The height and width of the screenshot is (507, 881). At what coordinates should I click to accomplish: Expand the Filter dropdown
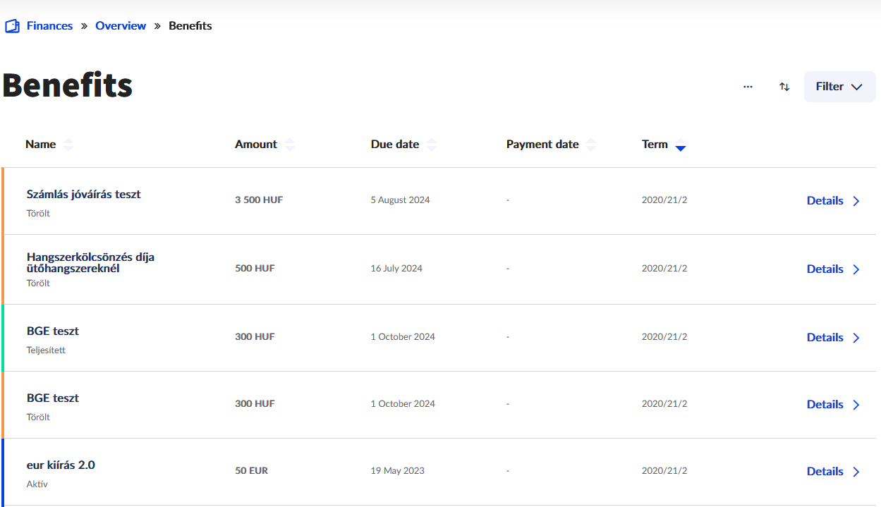point(839,87)
